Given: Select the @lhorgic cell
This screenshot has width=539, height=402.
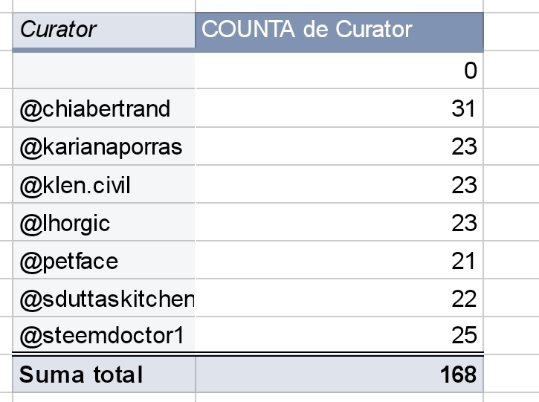Looking at the screenshot, I should (104, 222).
